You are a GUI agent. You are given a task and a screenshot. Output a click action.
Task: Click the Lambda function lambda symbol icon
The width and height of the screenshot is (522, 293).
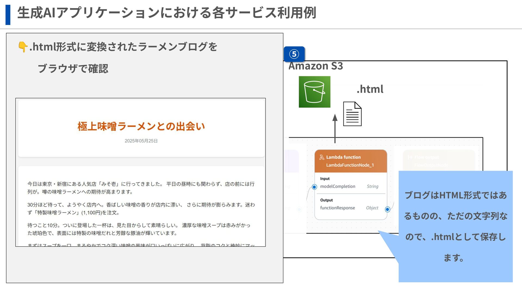tap(322, 157)
